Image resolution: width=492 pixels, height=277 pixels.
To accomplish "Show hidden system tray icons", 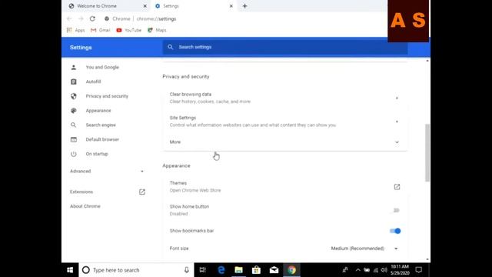I will point(357,270).
